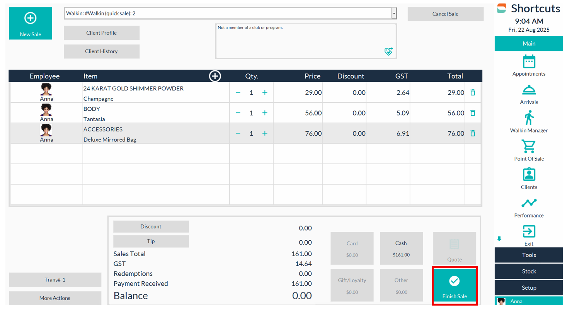The height and width of the screenshot is (316, 572).
Task: Increase quantity of BODY Tantasia
Action: tap(265, 113)
